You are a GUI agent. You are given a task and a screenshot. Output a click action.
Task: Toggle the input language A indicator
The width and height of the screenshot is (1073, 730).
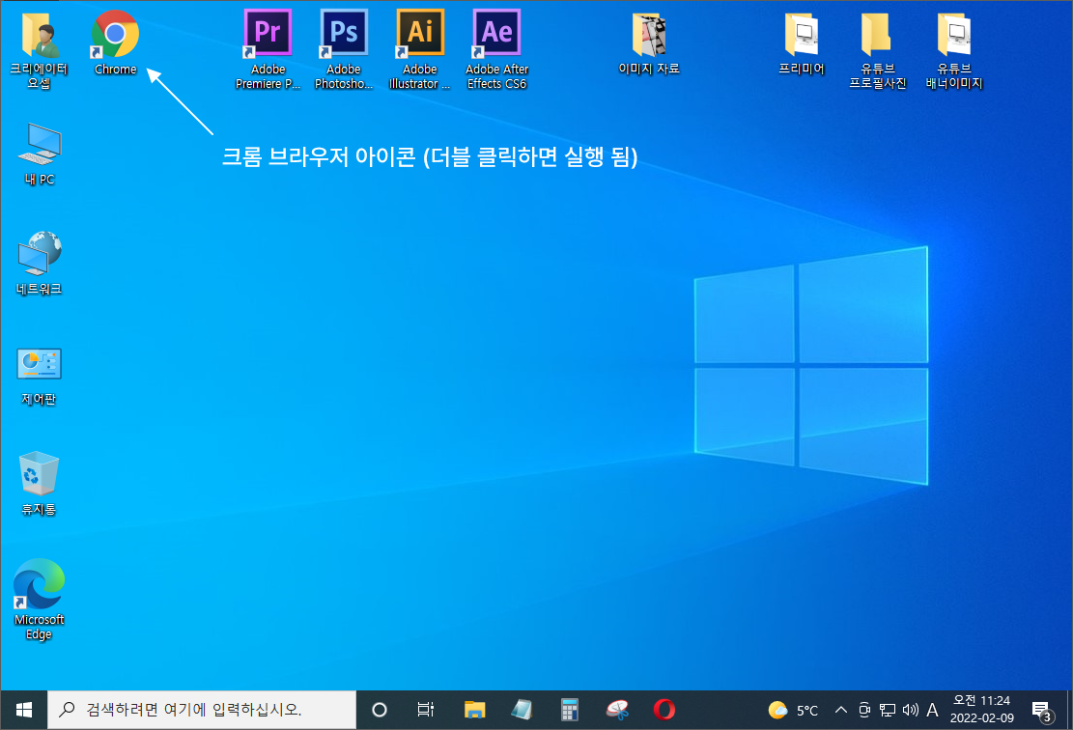932,710
